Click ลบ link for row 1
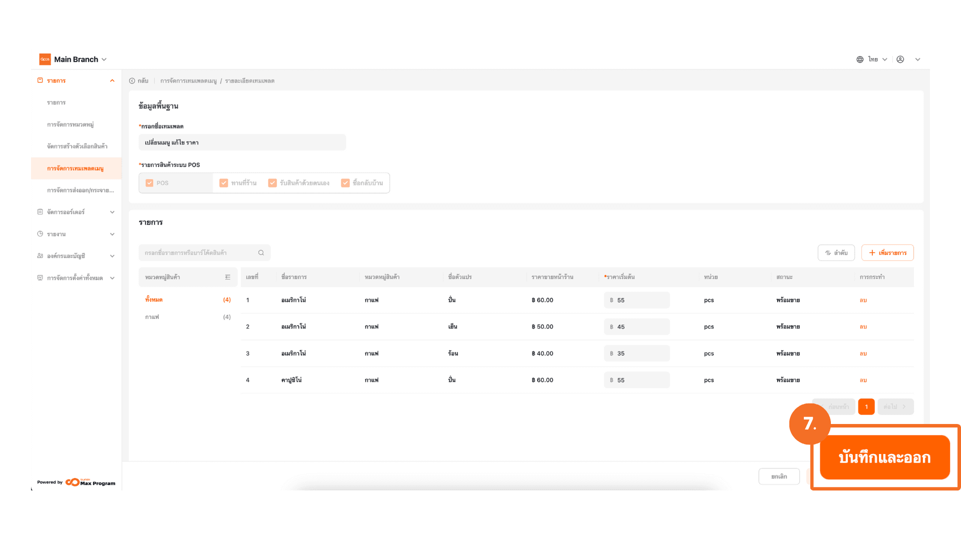This screenshot has height=540, width=961. [x=863, y=300]
